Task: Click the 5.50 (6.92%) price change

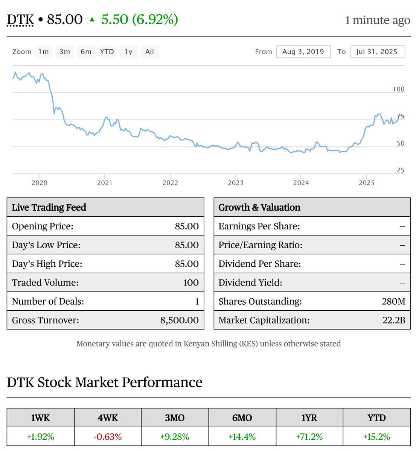Action: (x=140, y=20)
